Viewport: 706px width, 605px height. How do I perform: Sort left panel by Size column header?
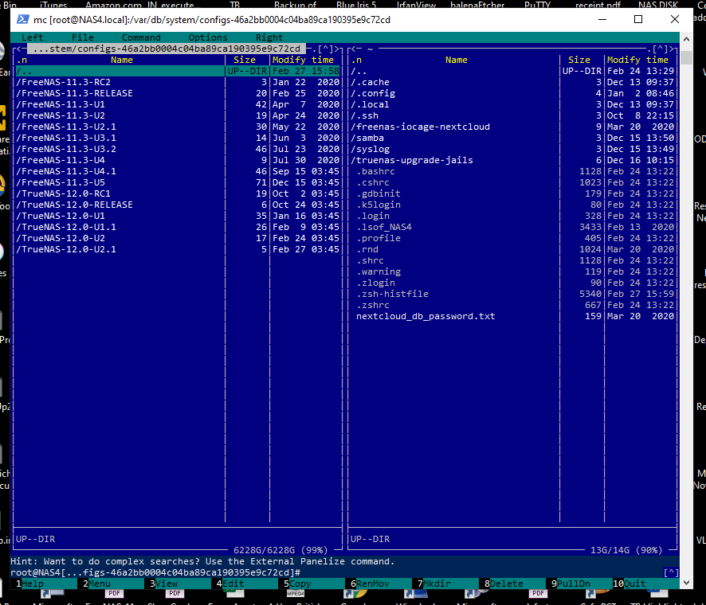245,60
